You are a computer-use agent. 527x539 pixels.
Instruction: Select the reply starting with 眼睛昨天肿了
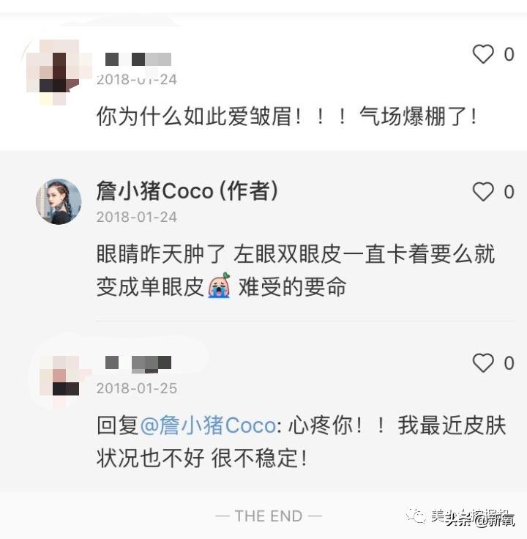(x=296, y=270)
